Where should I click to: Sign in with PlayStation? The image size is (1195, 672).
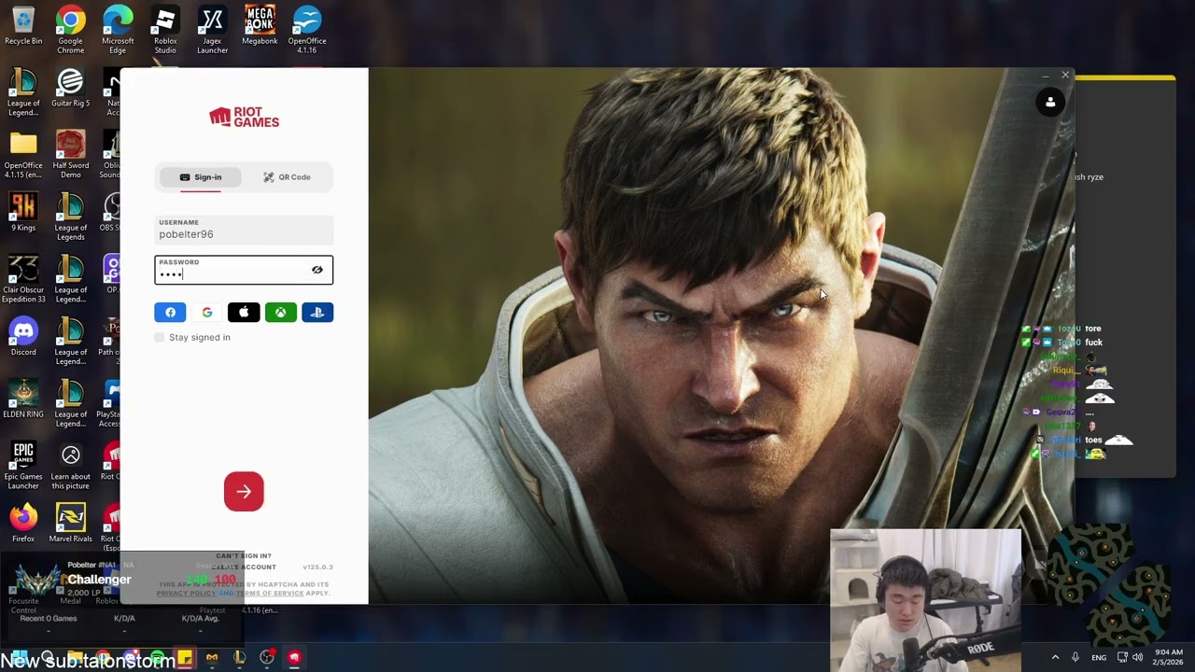click(x=317, y=313)
